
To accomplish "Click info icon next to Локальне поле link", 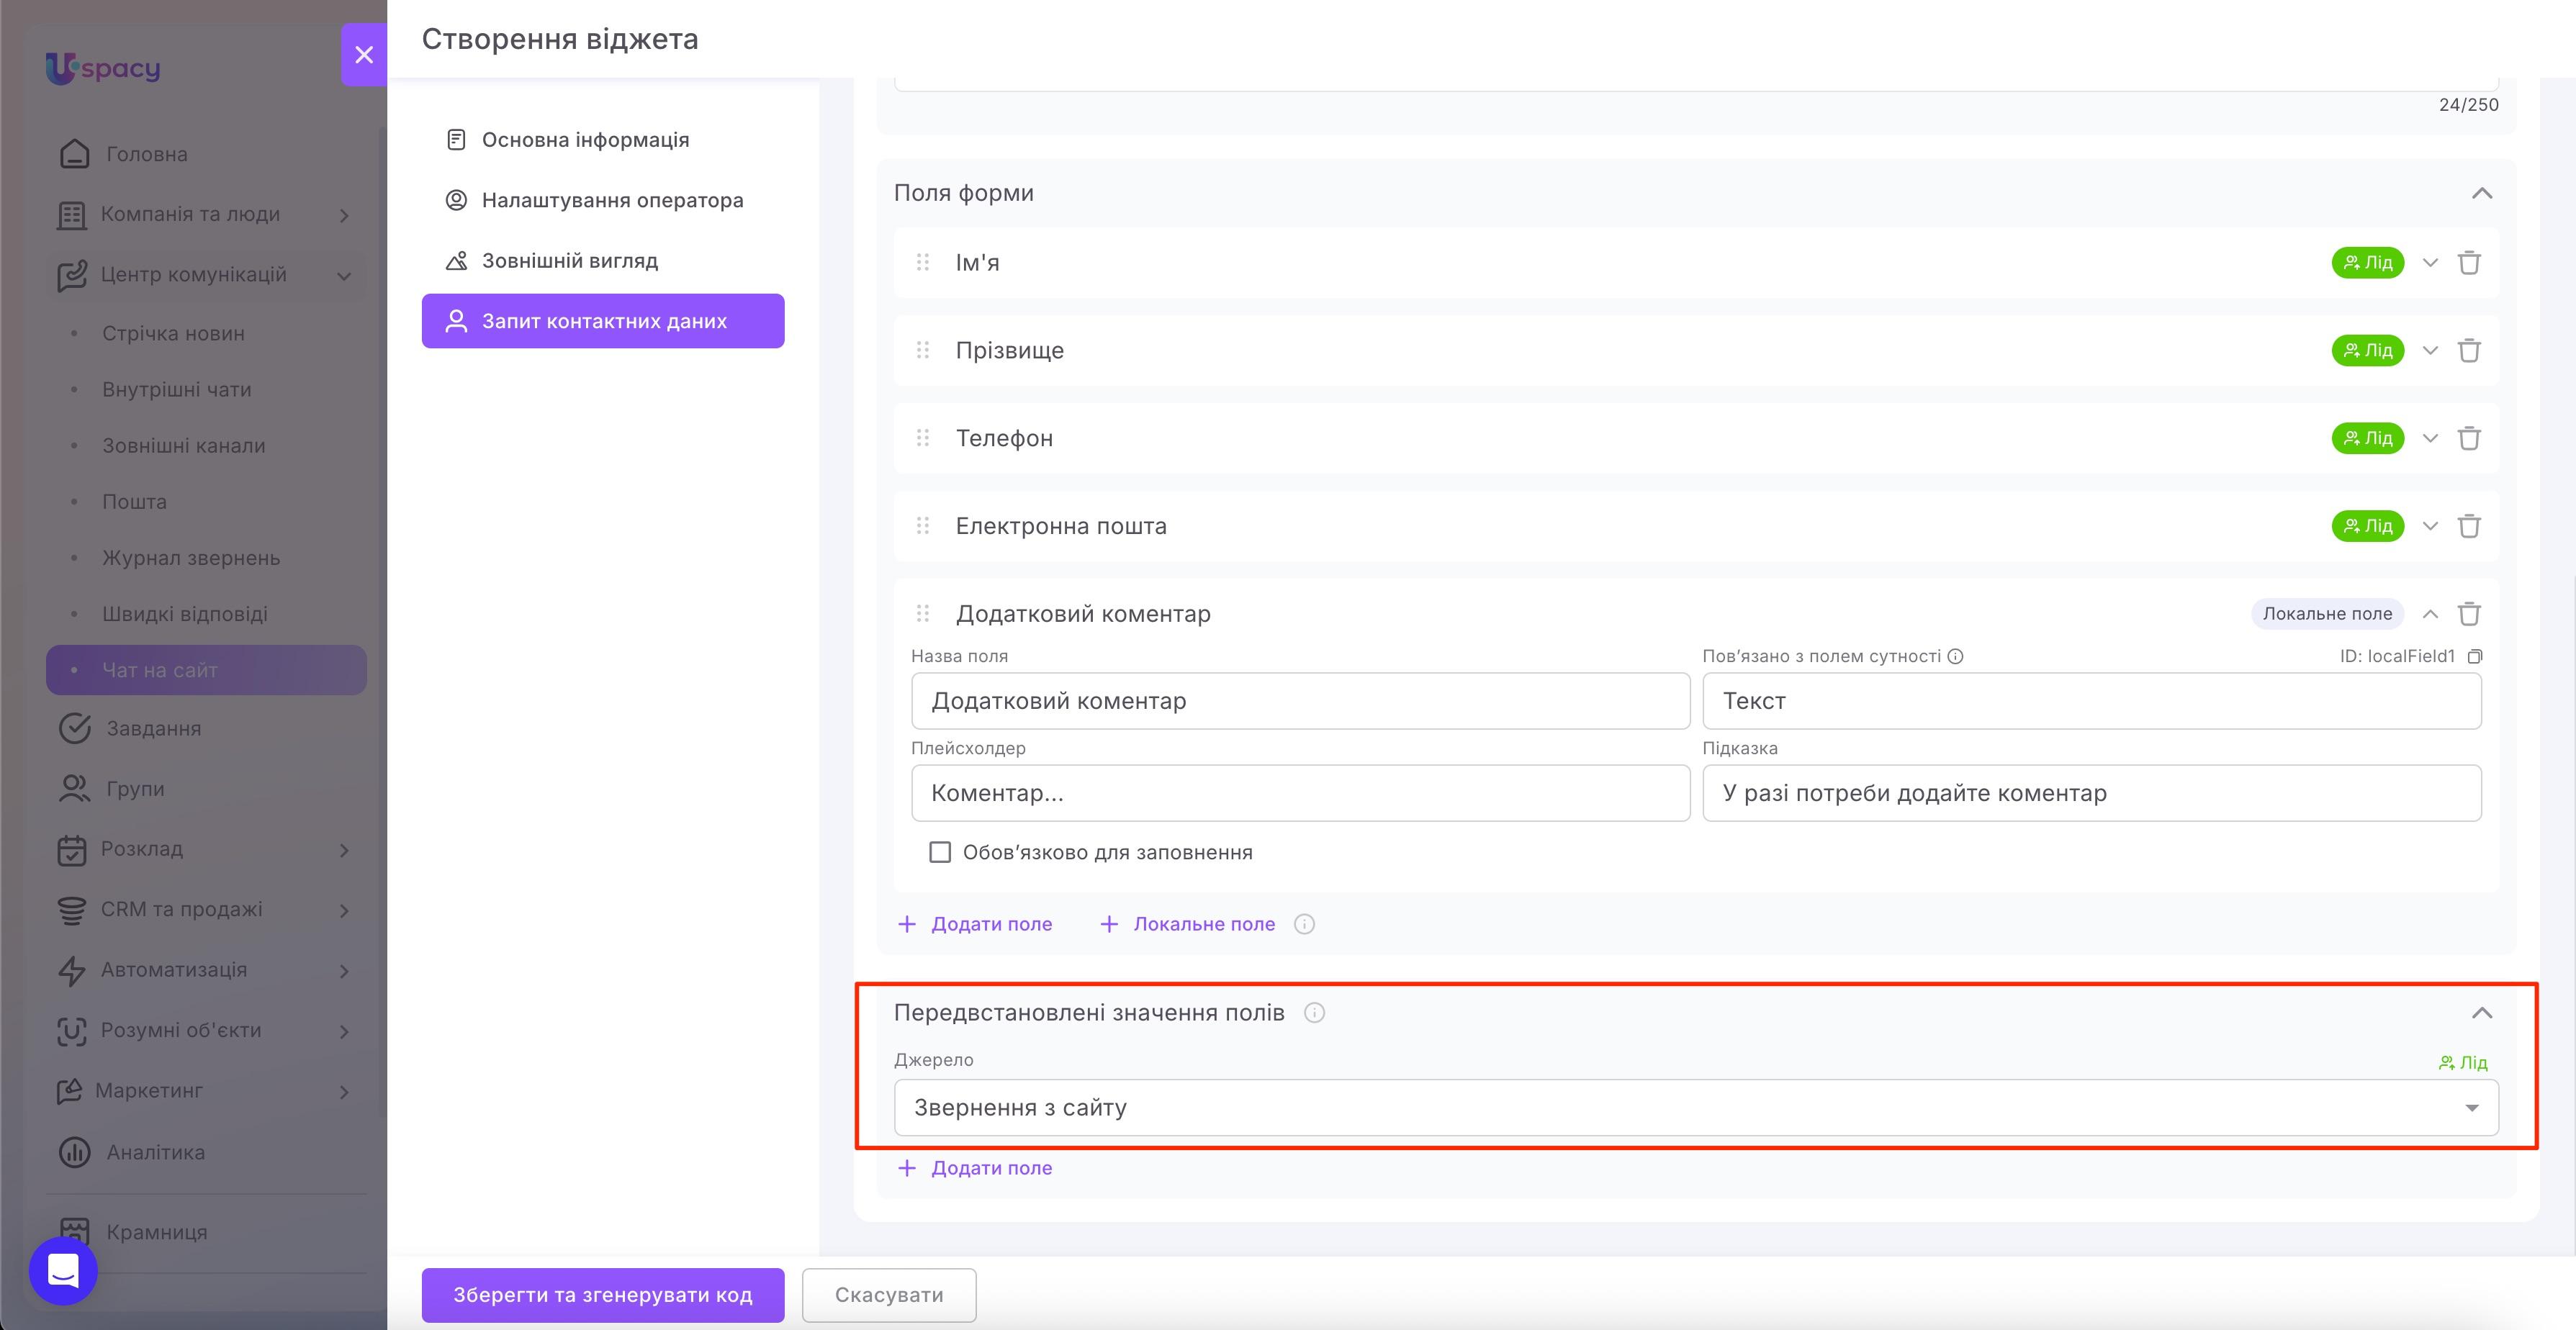I will click(1304, 925).
